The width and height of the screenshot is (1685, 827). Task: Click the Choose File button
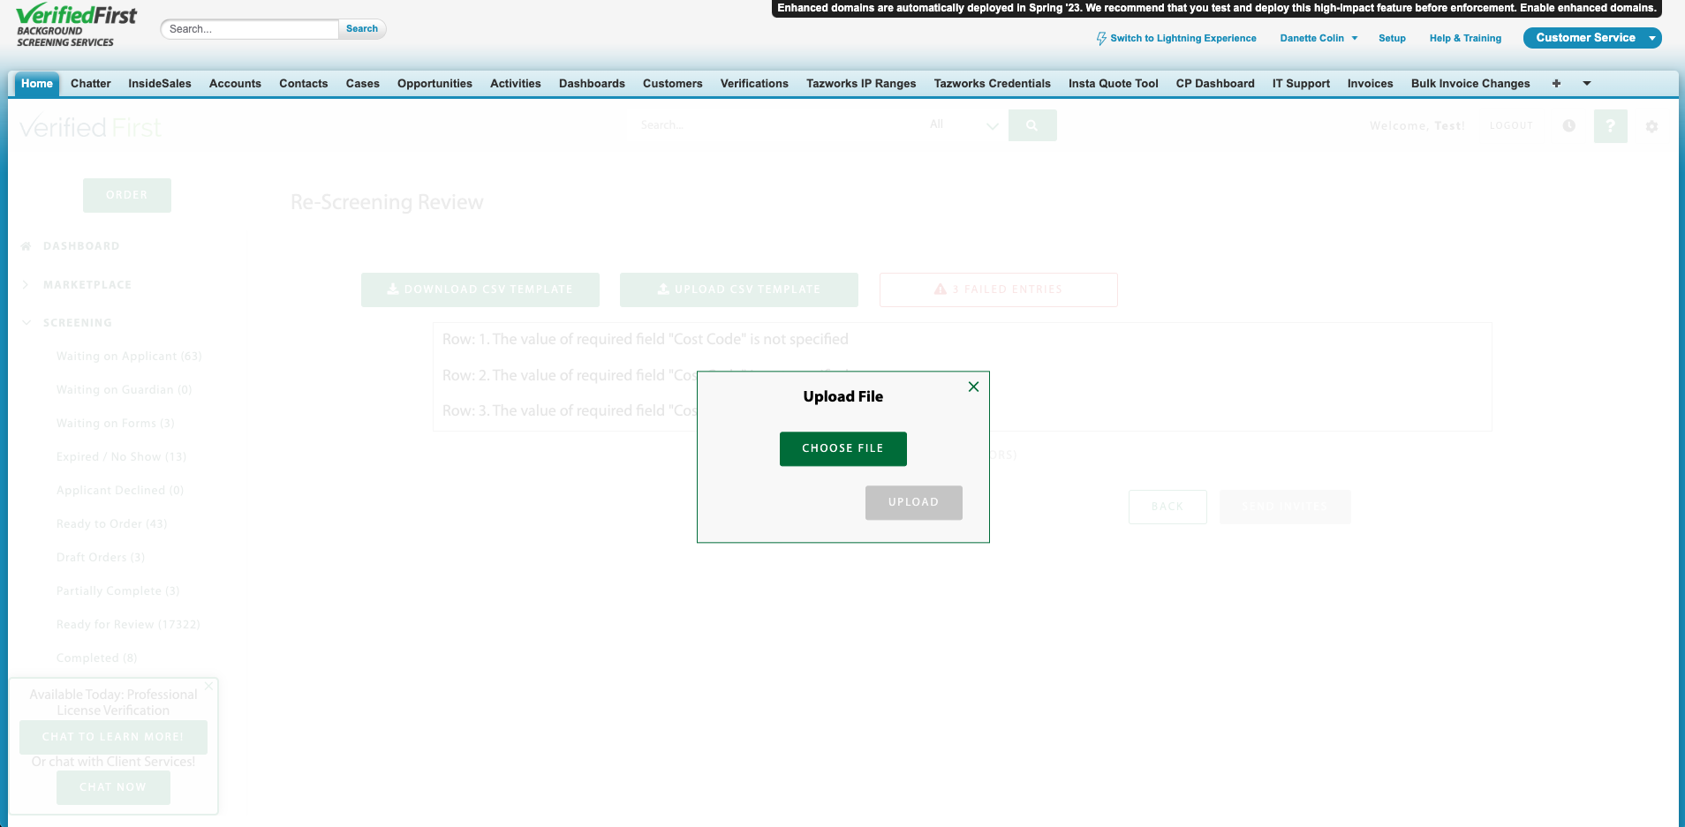point(842,448)
